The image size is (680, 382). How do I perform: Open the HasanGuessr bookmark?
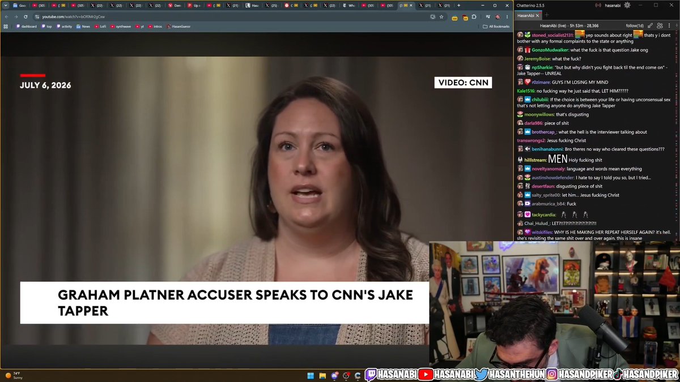[x=178, y=27]
